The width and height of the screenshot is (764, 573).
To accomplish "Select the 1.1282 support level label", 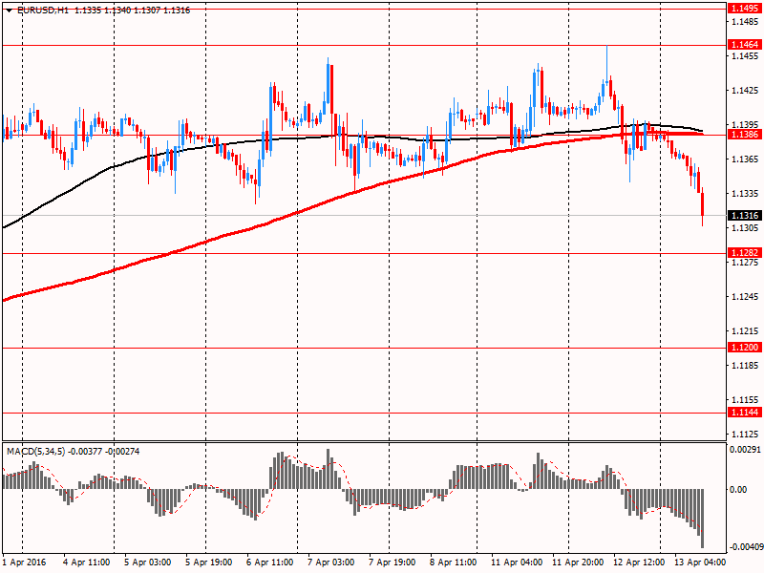I will point(744,253).
